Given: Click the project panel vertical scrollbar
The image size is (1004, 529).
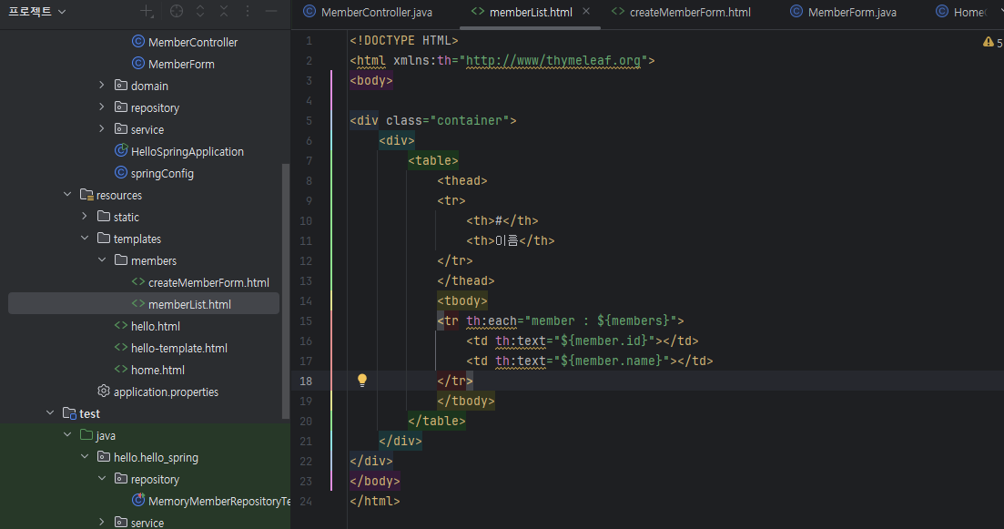Looking at the screenshot, I should [286, 291].
